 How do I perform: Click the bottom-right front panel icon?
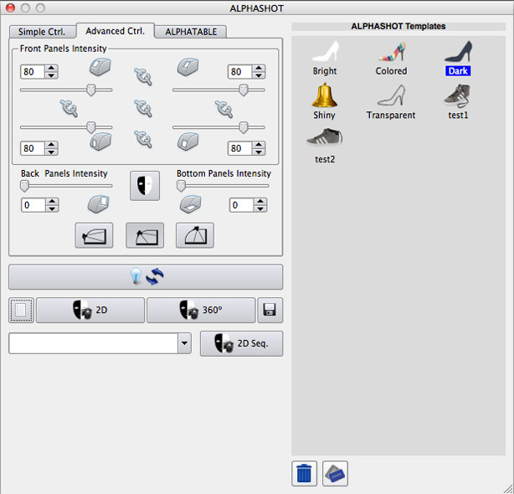click(x=188, y=142)
